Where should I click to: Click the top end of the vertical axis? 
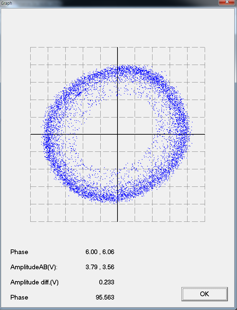click(117, 48)
